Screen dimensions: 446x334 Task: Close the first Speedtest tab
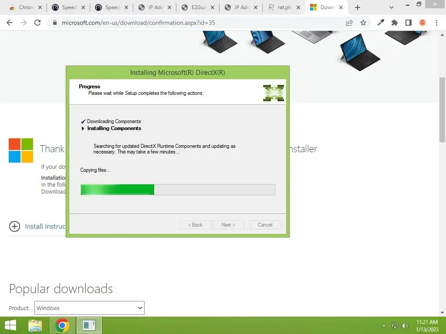click(x=83, y=8)
